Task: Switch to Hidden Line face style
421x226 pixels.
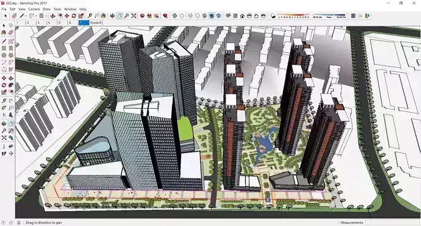Action: pyautogui.click(x=197, y=16)
